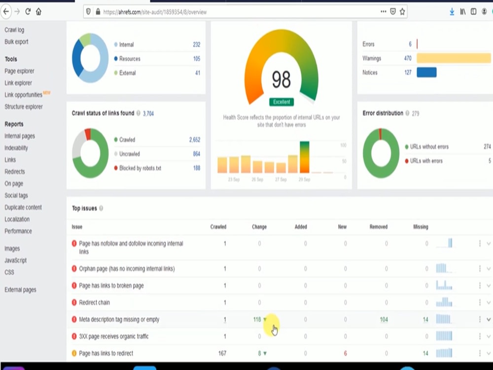Screen dimensions: 493x370
Task: Expand the Orphan page issue row
Action: [489, 269]
